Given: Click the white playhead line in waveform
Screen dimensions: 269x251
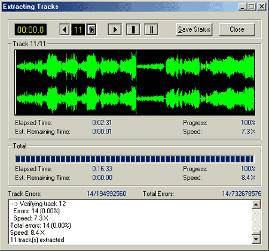Looking at the screenshot, I should pyautogui.click(x=16, y=82).
